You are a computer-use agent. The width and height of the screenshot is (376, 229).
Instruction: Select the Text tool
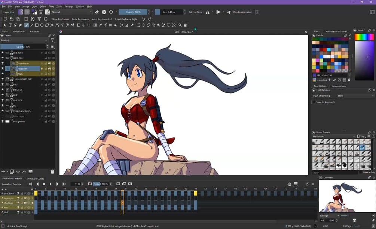10,25
